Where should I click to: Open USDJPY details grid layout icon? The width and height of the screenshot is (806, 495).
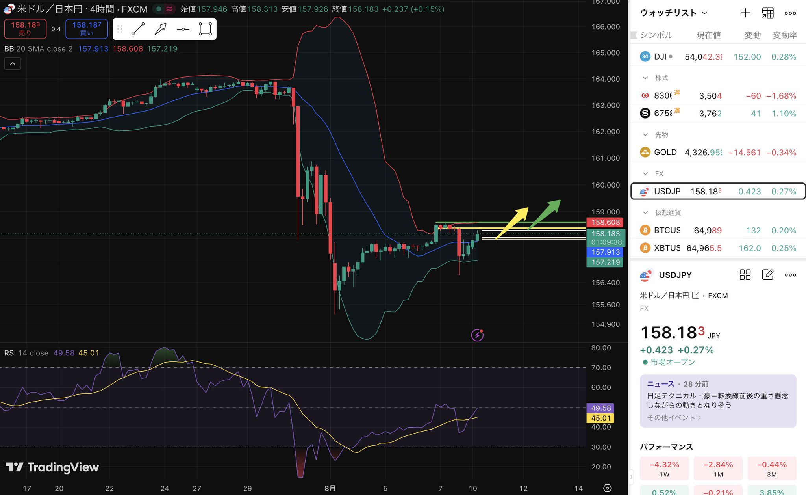click(x=745, y=275)
